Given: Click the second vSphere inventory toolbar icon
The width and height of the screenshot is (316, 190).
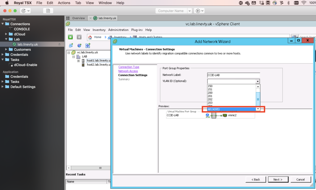Looking at the screenshot, I should [79, 46].
